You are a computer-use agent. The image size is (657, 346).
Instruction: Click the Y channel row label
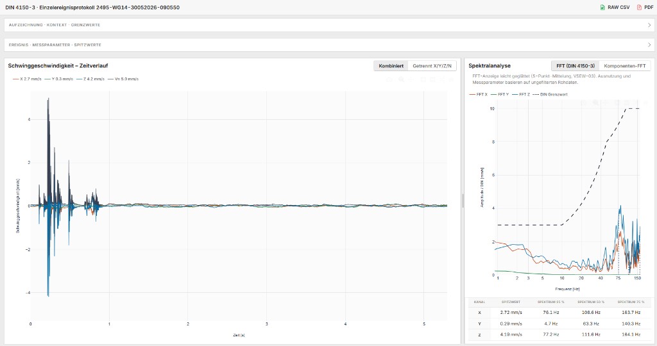pos(479,324)
